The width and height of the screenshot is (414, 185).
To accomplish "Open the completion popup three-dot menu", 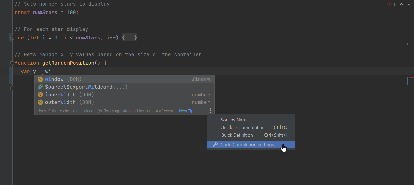I will pos(210,111).
